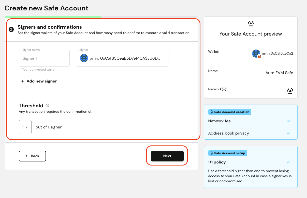Click the Safe logo above account preview
This screenshot has width=307, height=198.
click(251, 24)
